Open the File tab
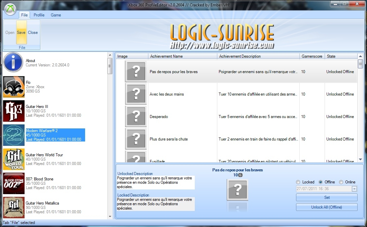 [24, 15]
